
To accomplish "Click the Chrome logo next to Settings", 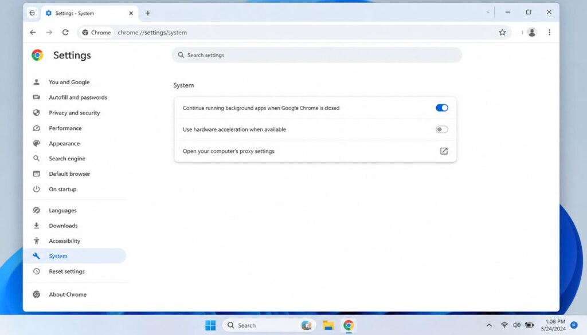I will click(x=37, y=55).
